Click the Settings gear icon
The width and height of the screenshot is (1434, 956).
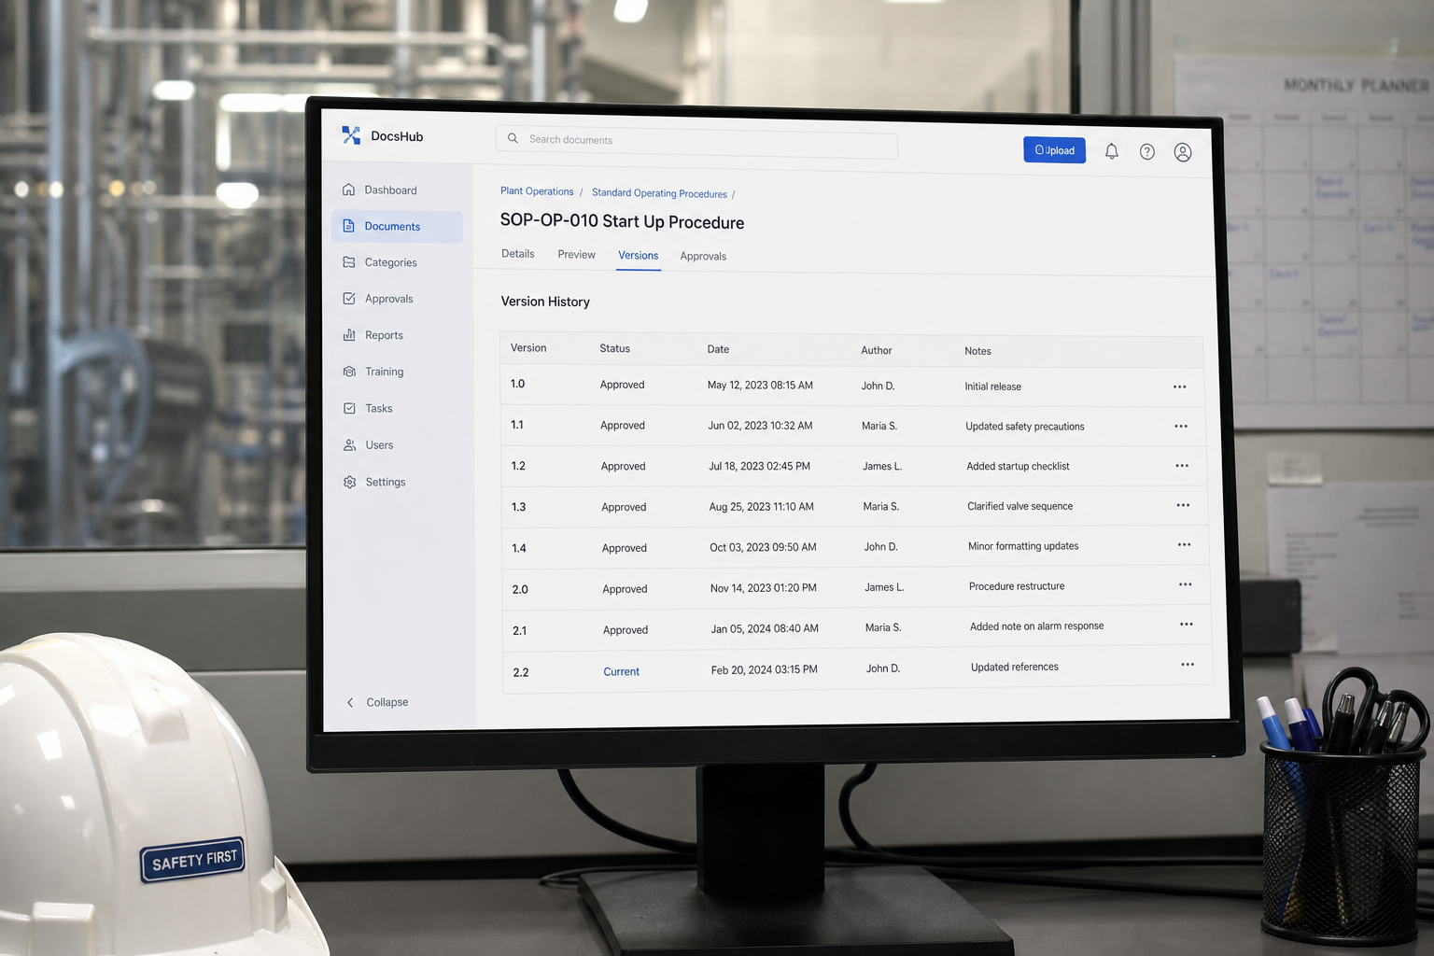pyautogui.click(x=349, y=482)
